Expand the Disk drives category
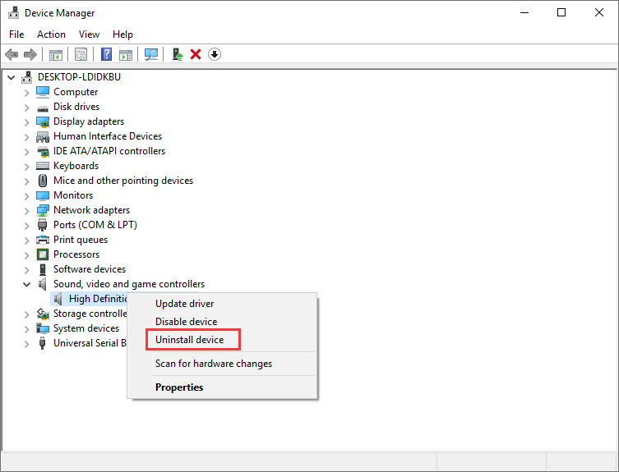619x472 pixels. pos(26,108)
